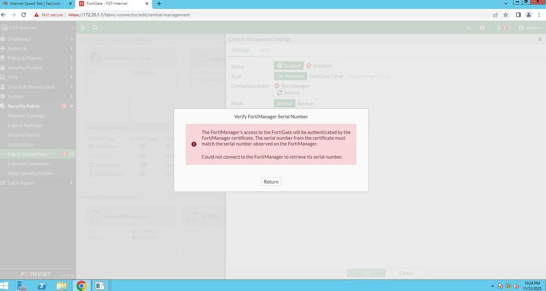Click OK in Central Management Settings
The width and height of the screenshot is (546, 291).
pyautogui.click(x=366, y=273)
